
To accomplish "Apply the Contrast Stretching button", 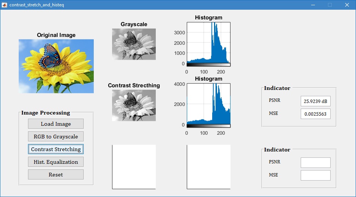I will 56,149.
